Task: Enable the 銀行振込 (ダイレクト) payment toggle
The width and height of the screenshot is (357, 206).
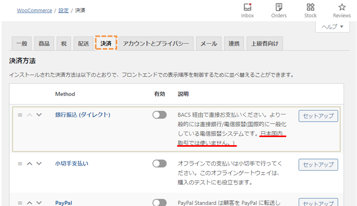Action: point(160,115)
